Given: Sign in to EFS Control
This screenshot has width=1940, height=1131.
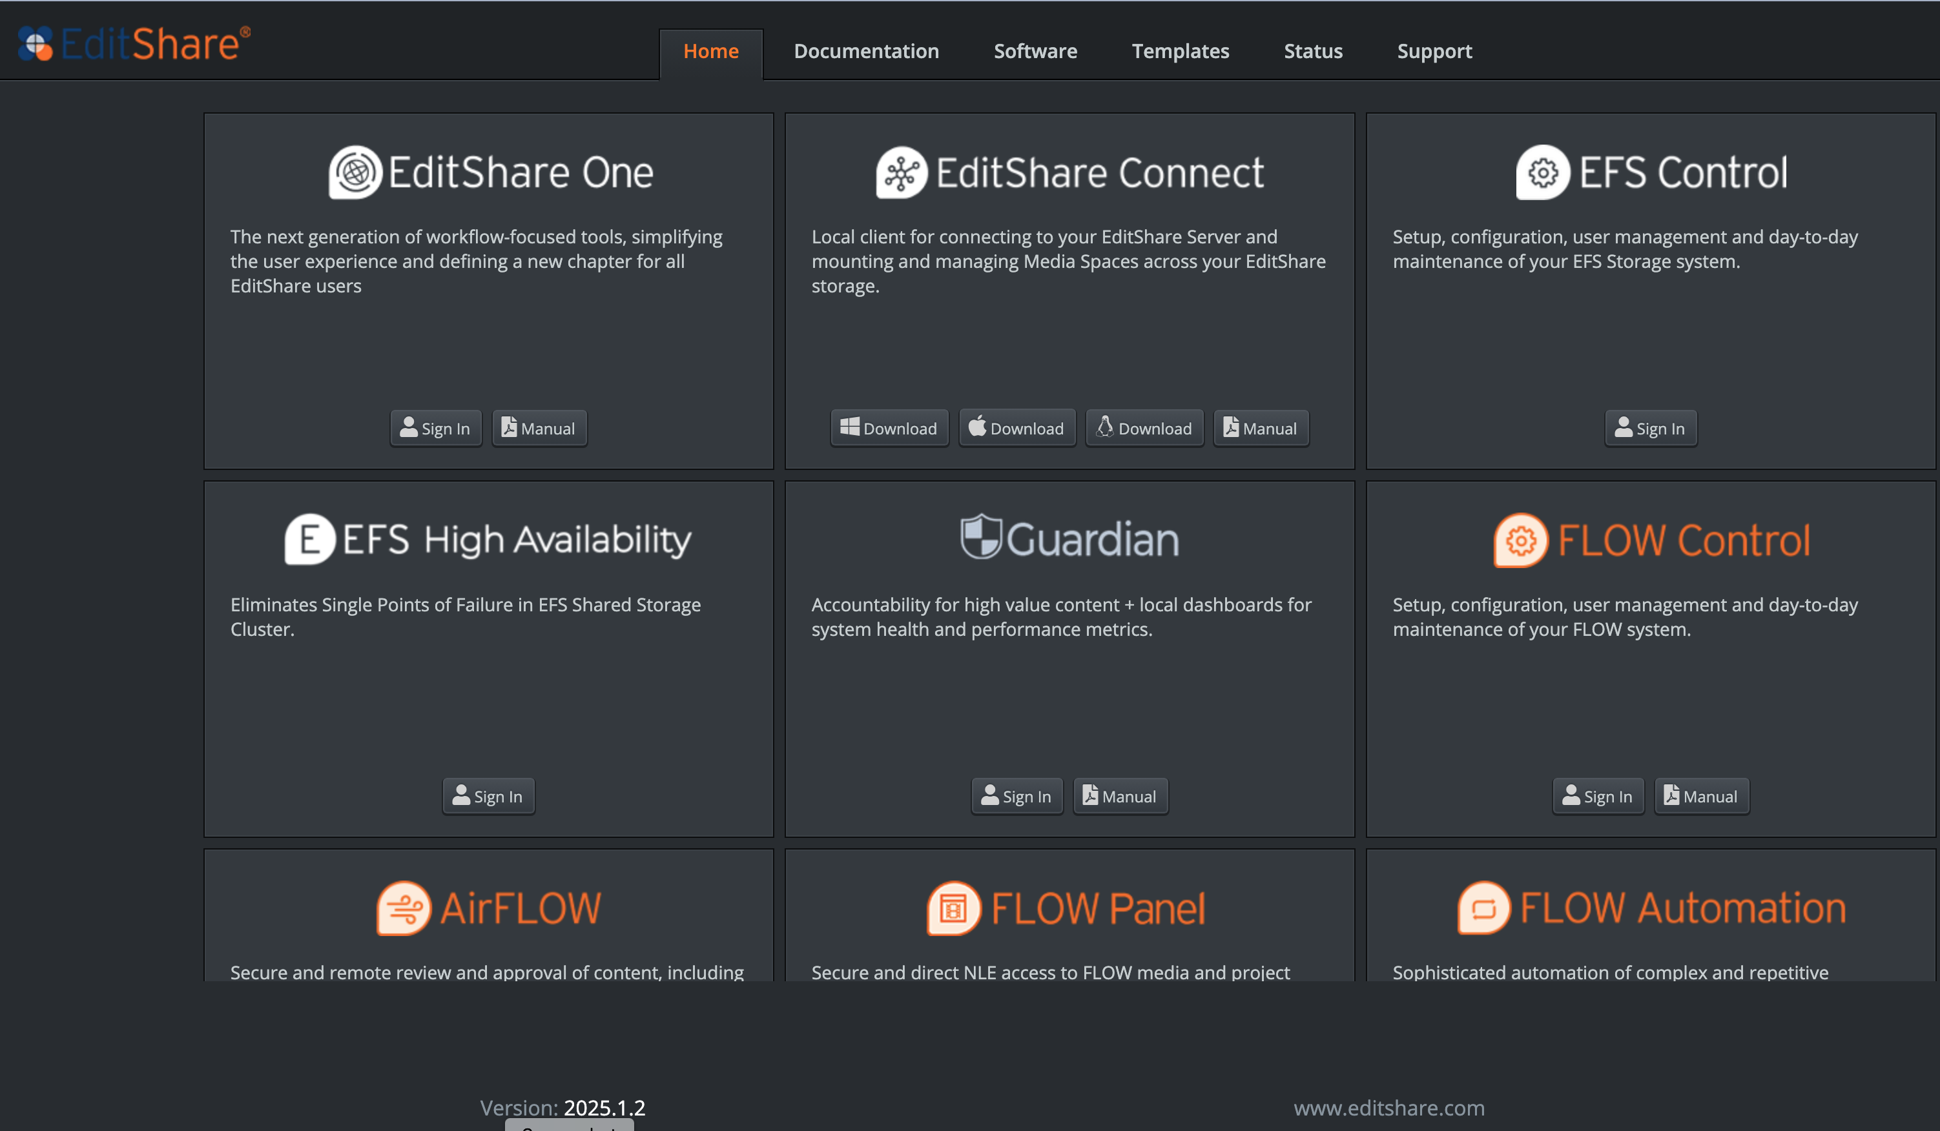Looking at the screenshot, I should tap(1650, 429).
